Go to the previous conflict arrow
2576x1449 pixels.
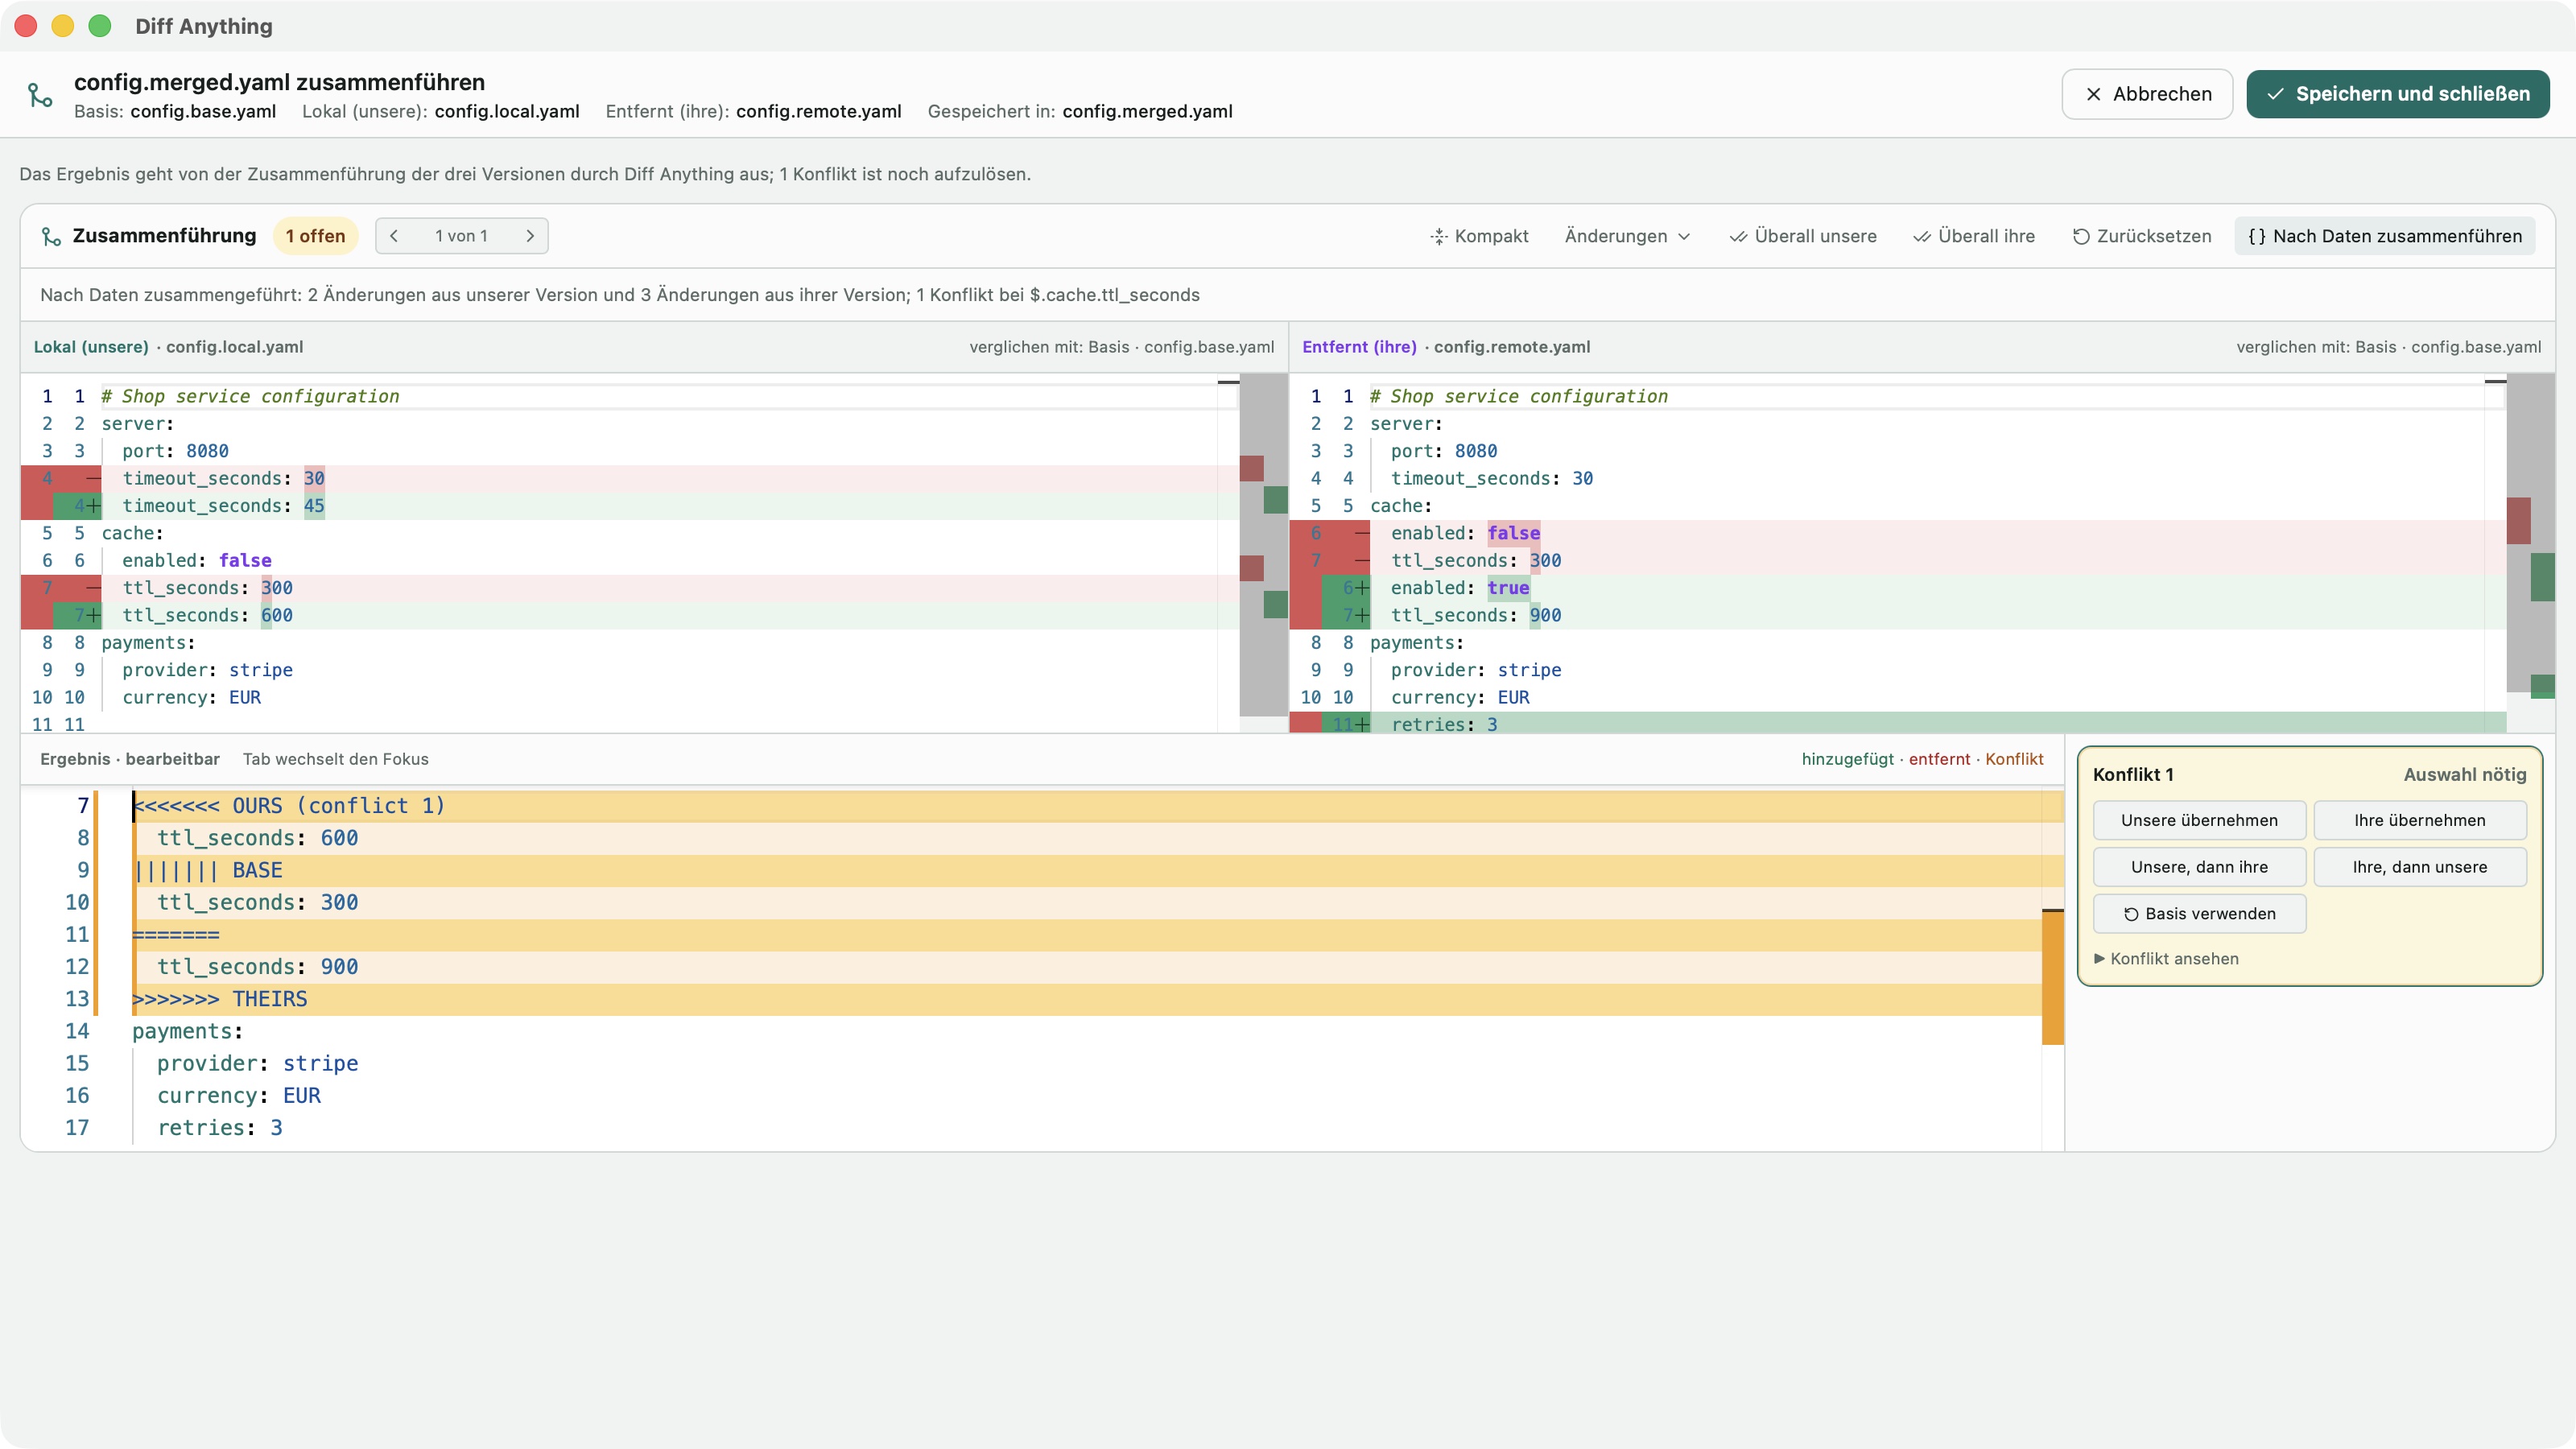(394, 236)
